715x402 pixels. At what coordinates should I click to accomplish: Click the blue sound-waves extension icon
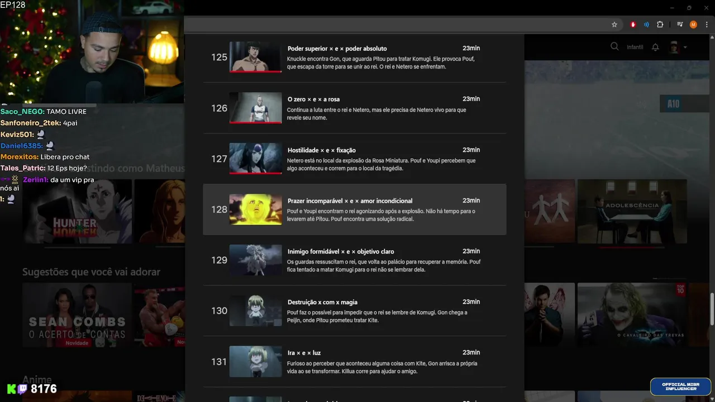click(x=646, y=25)
